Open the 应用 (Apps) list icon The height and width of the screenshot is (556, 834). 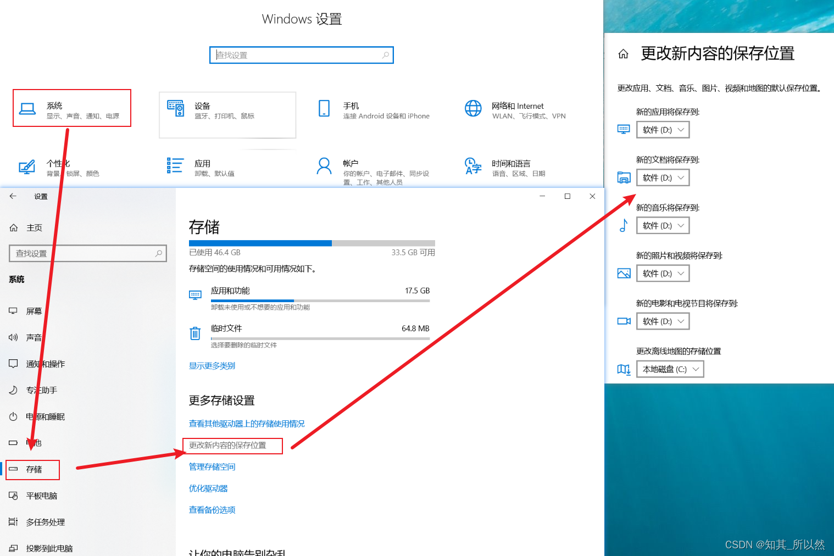coord(175,165)
